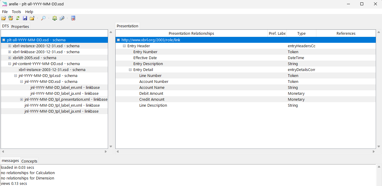Collapse jnl-content-YYYY-MM-DD.xsd node

pos(10,64)
